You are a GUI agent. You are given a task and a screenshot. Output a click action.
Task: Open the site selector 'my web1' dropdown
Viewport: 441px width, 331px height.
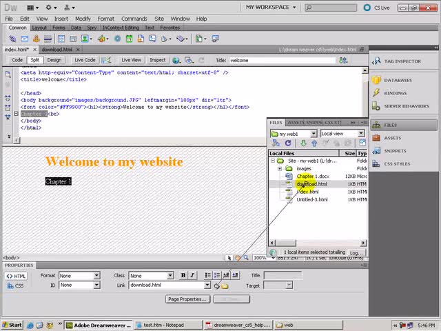(x=314, y=134)
